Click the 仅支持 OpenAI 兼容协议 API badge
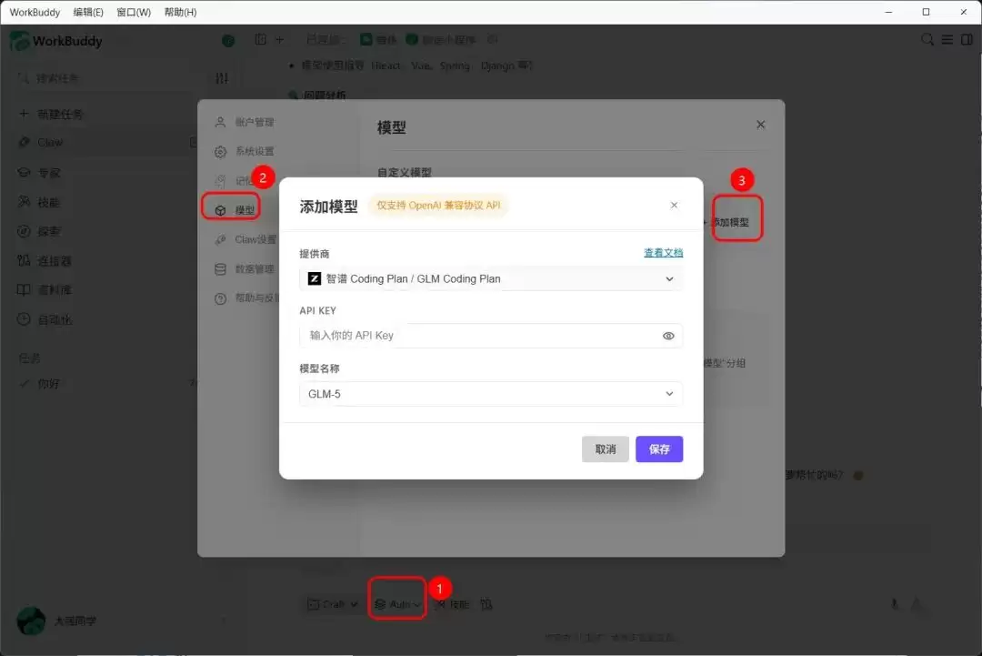 point(437,206)
